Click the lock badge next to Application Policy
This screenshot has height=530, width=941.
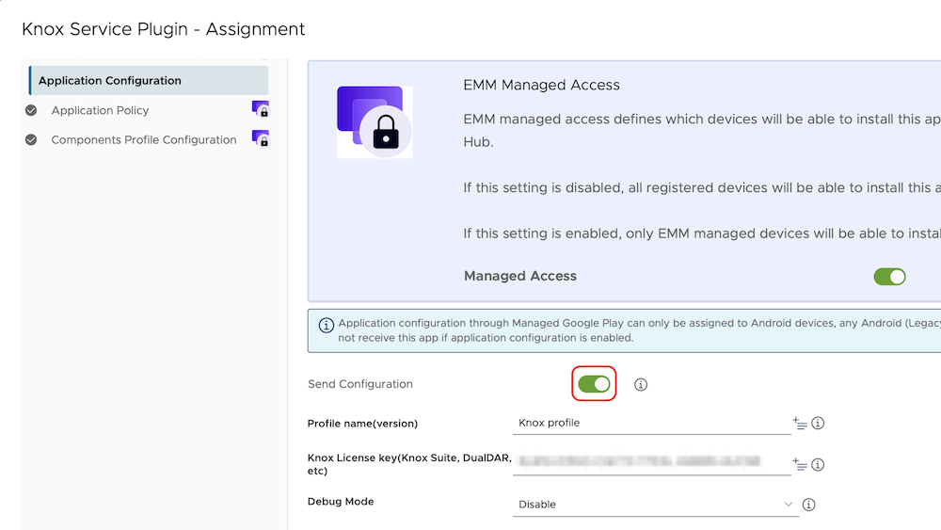point(261,109)
